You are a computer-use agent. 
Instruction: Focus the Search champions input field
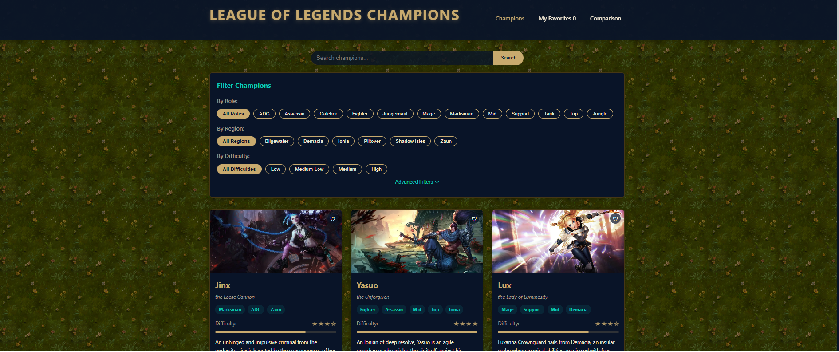(402, 58)
